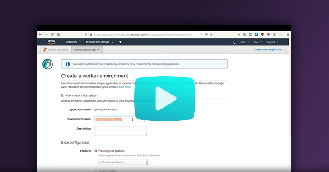The image size is (329, 172).
Task: Click the Pocket save icon in address bar
Action: [206, 35]
